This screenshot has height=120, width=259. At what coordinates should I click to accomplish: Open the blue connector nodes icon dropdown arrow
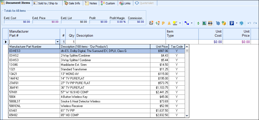(x=192, y=23)
